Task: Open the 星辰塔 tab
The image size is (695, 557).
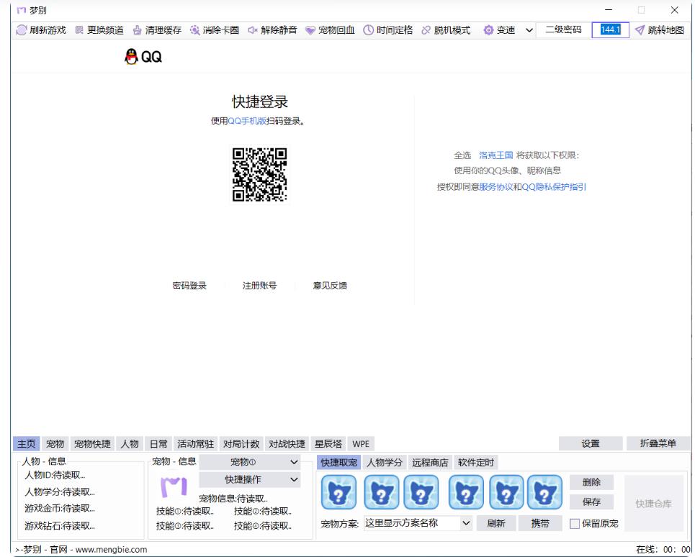Action: coord(328,443)
